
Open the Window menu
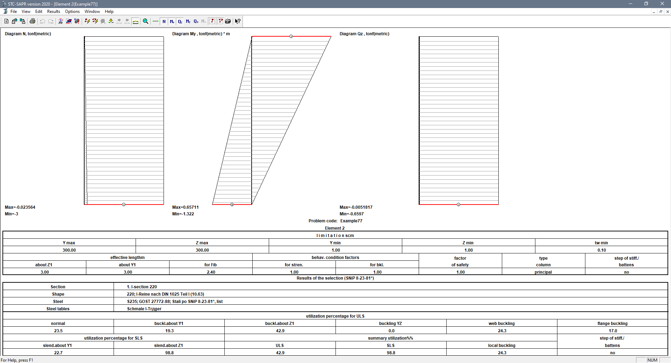click(x=92, y=12)
